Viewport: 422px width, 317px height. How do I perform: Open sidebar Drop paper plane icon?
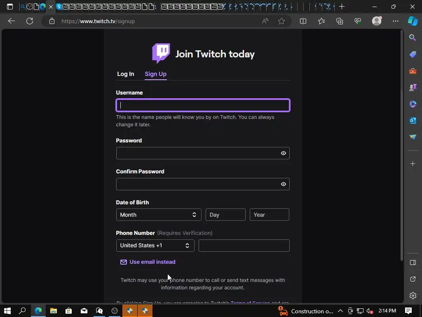[x=413, y=137]
